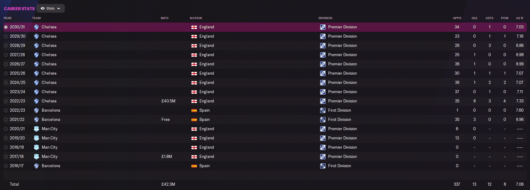The image size is (530, 190).
Task: Sort table by APPS column header
Action: [x=457, y=18]
